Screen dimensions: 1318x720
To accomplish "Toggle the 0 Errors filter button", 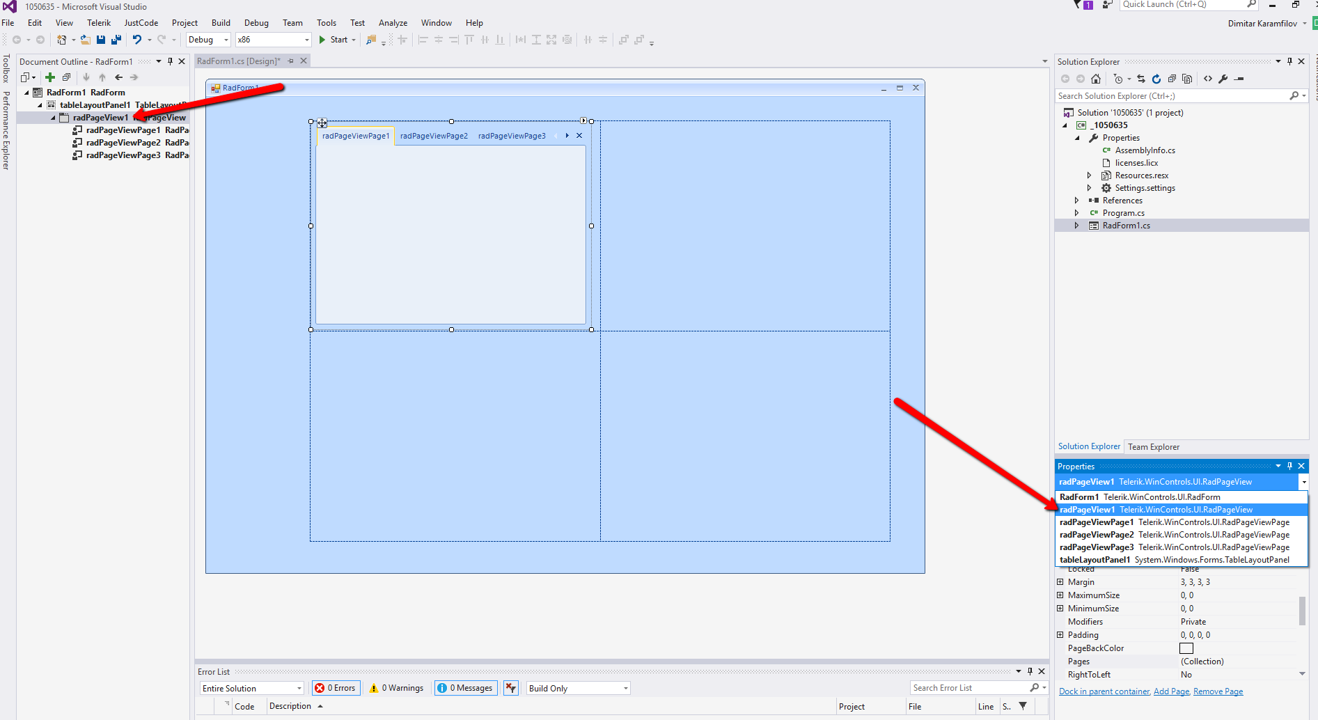I will (336, 688).
